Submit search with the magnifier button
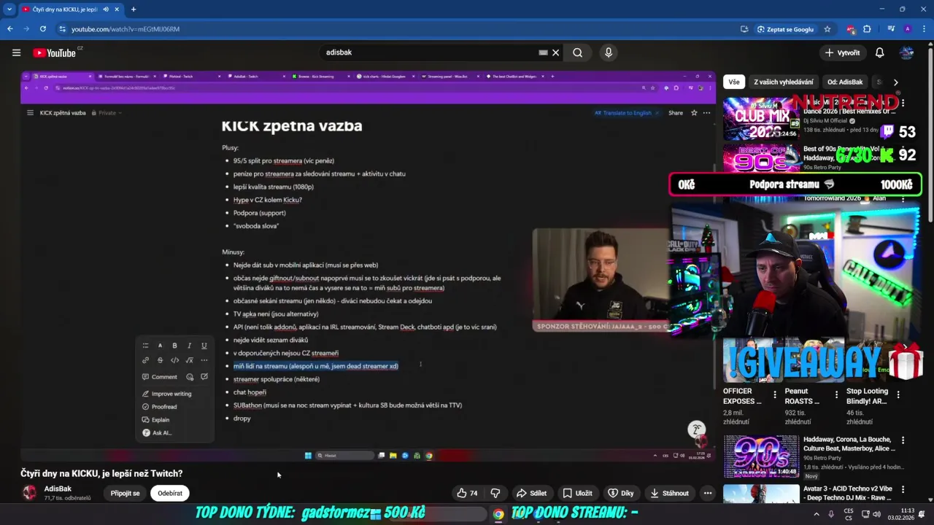Viewport: 934px width, 525px height. pos(577,52)
